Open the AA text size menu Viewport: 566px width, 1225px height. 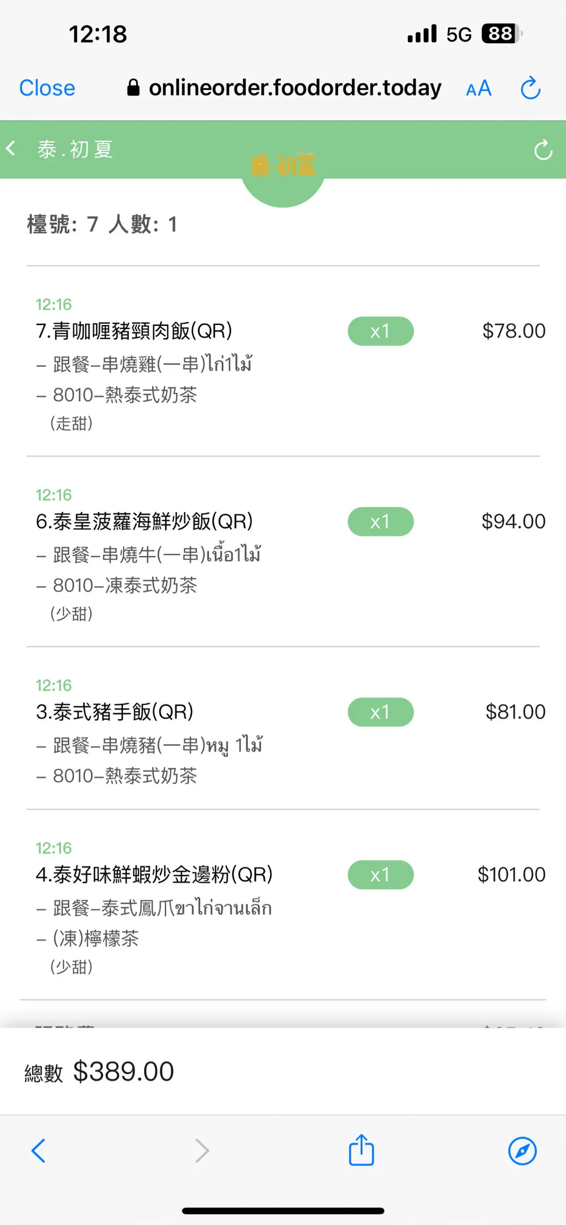click(x=479, y=88)
